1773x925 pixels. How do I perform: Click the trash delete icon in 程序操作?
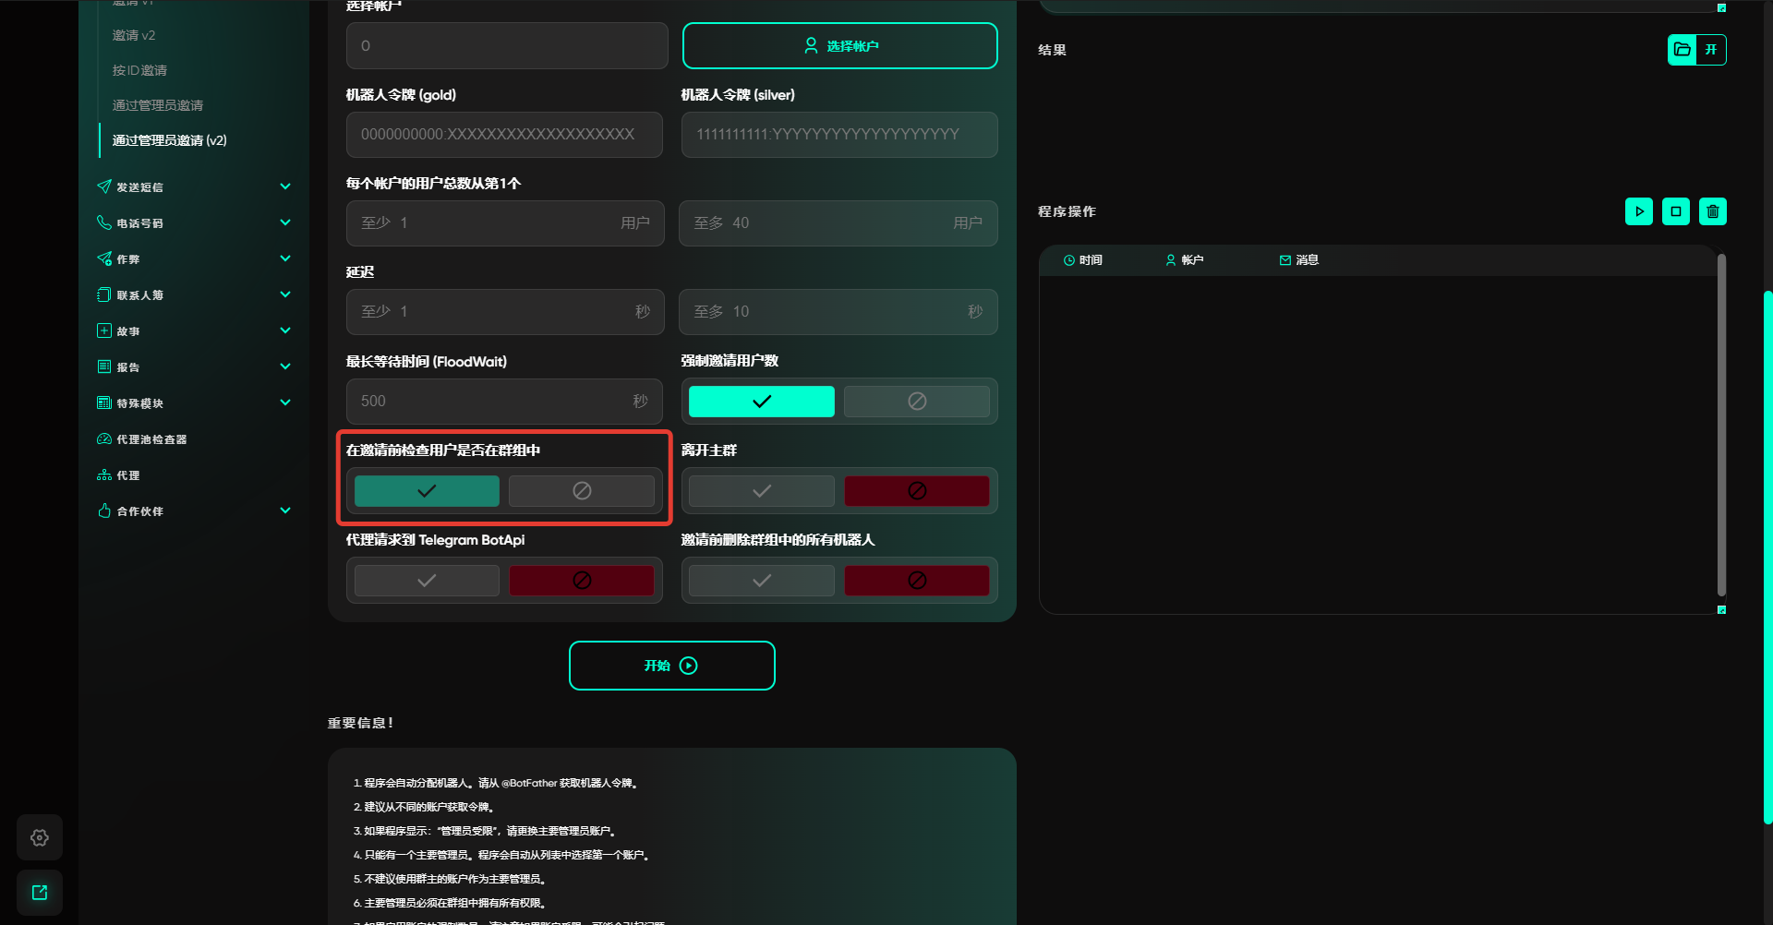point(1713,211)
